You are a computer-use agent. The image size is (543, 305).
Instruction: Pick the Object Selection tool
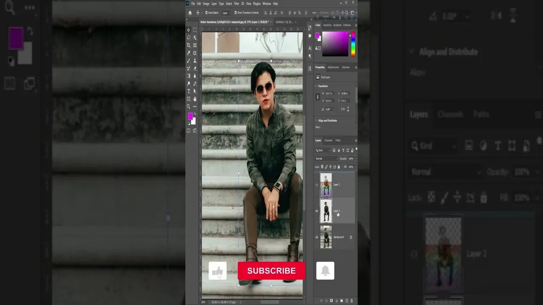tap(195, 38)
